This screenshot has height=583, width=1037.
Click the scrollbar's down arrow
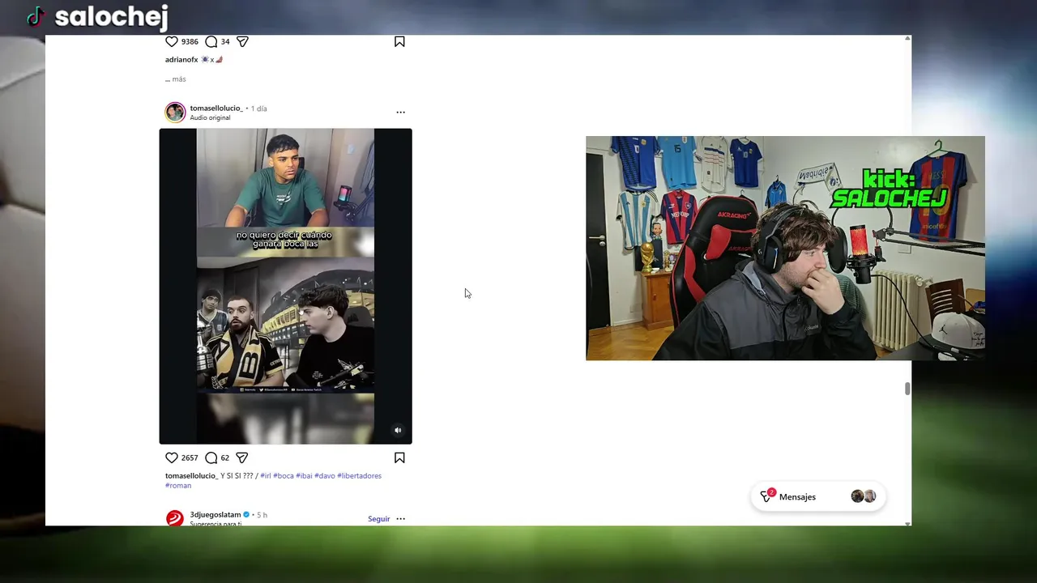click(907, 523)
